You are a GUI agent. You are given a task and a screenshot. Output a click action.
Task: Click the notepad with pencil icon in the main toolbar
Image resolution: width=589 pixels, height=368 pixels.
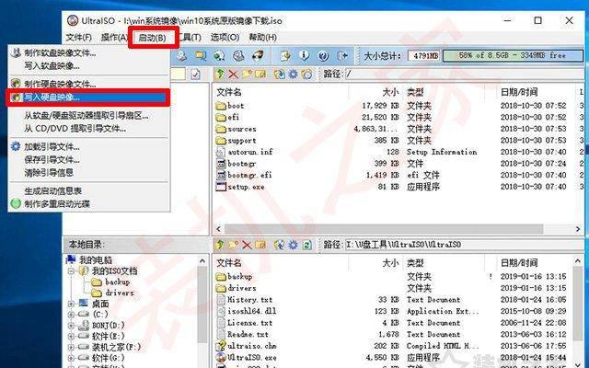click(285, 56)
